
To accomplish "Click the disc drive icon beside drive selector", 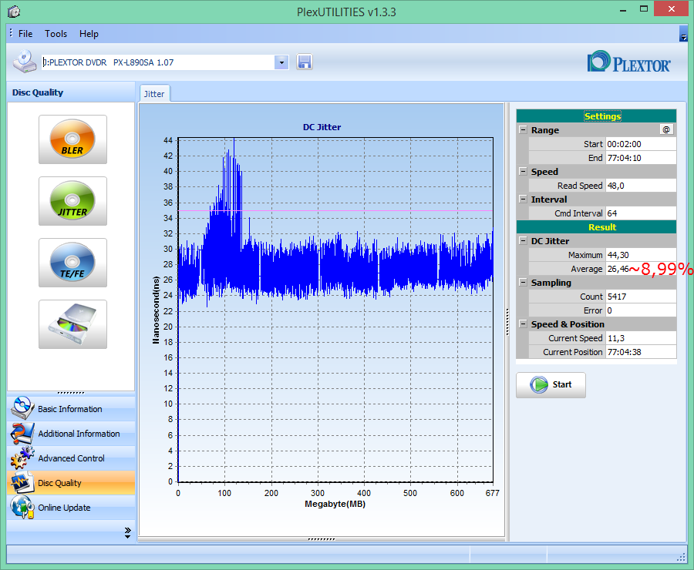I will coord(25,62).
